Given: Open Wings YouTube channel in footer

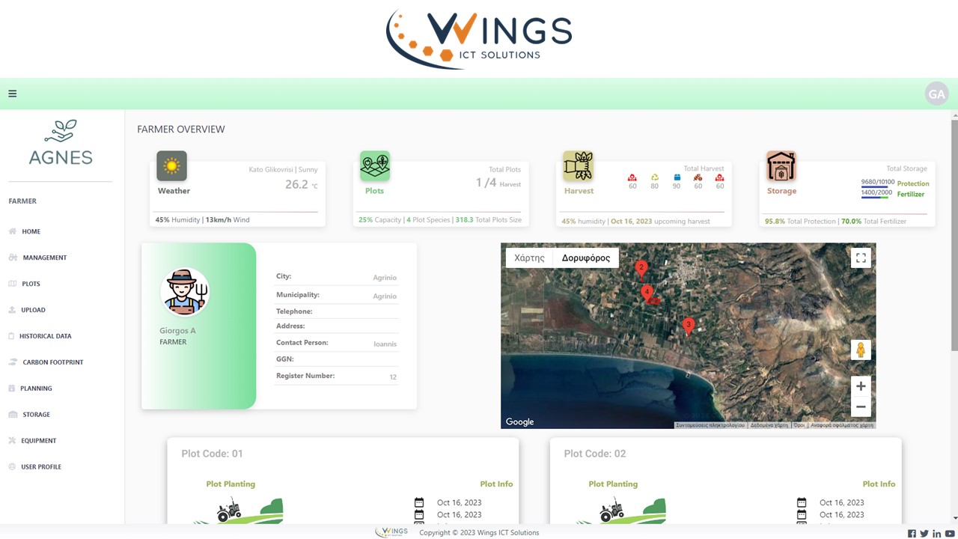Looking at the screenshot, I should (x=950, y=533).
